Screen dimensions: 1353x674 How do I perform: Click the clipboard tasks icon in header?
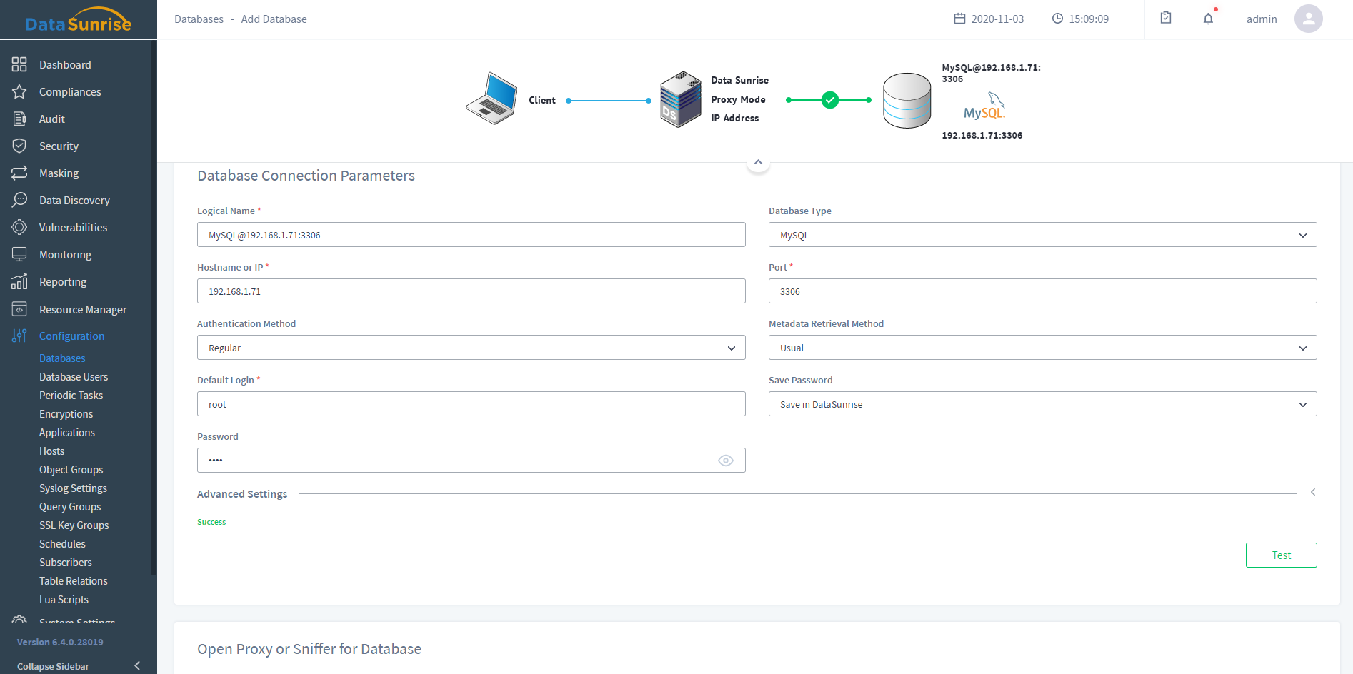tap(1166, 19)
